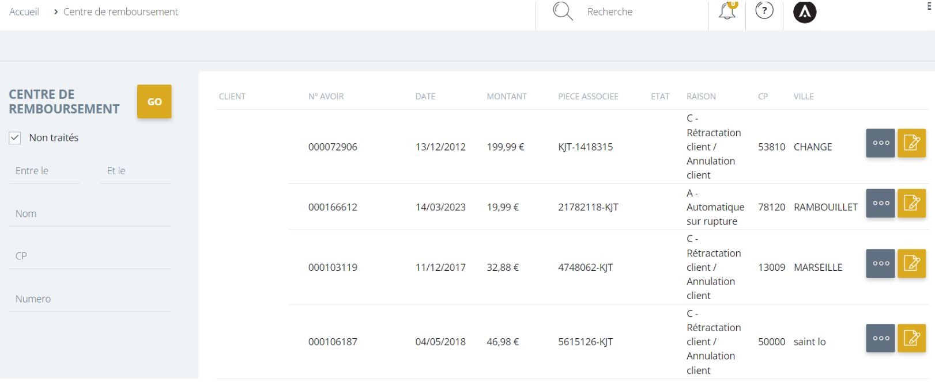The width and height of the screenshot is (935, 383).
Task: Click the GO filter button
Action: [154, 102]
